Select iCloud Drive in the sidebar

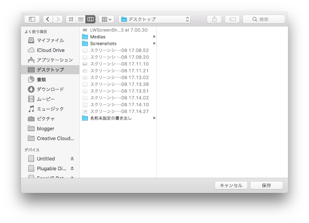[50, 50]
